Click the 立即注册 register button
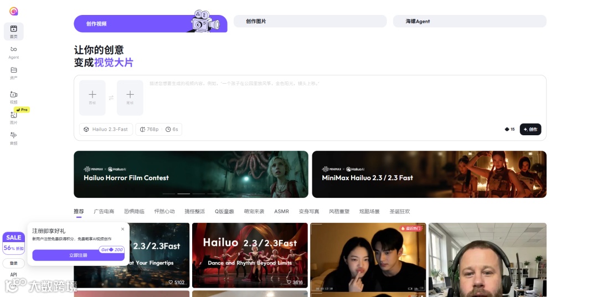The height and width of the screenshot is (297, 598). [x=78, y=255]
